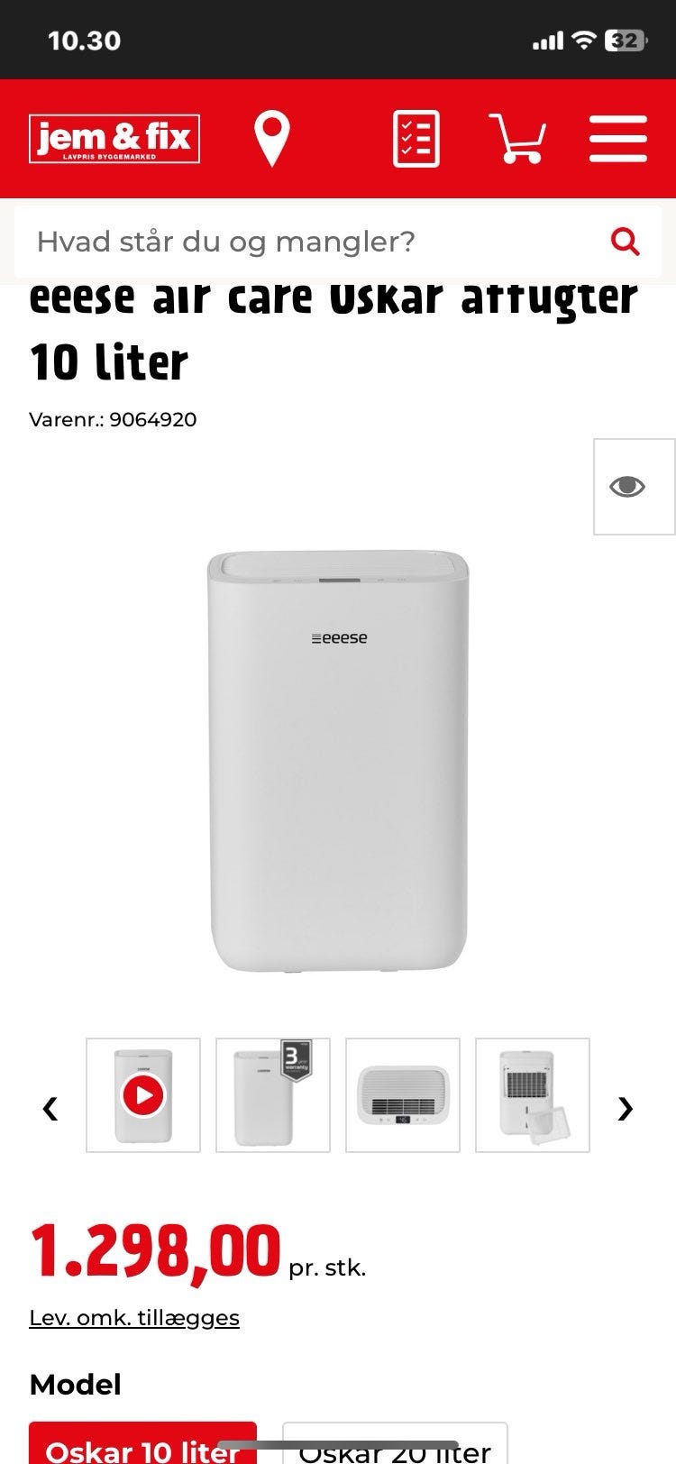Screen dimensions: 676x1464
Task: Play the product video thumbnail
Action: coord(143,1095)
